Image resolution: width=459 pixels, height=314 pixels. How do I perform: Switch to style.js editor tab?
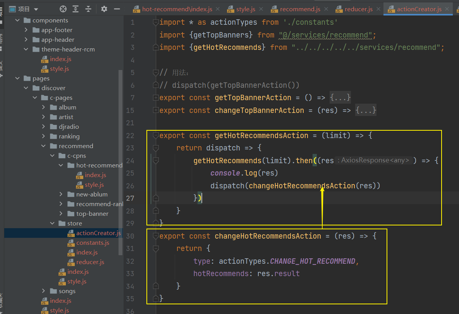pos(246,9)
